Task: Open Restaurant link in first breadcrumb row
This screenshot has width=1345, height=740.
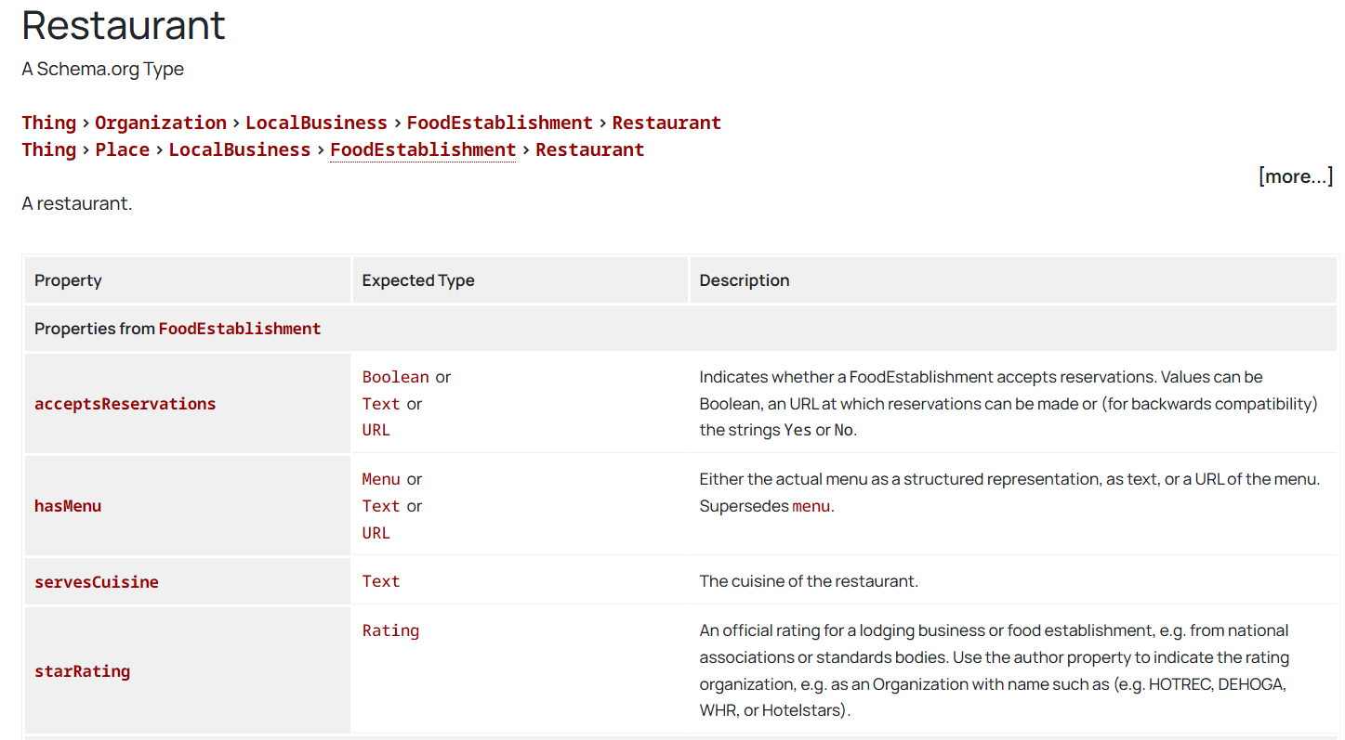Action: pos(666,123)
